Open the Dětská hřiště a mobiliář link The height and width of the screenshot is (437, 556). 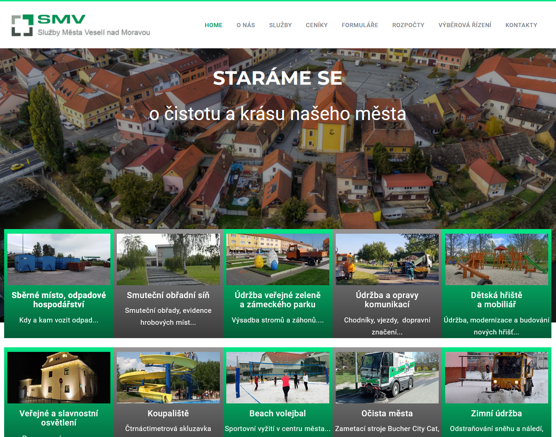[x=497, y=299]
